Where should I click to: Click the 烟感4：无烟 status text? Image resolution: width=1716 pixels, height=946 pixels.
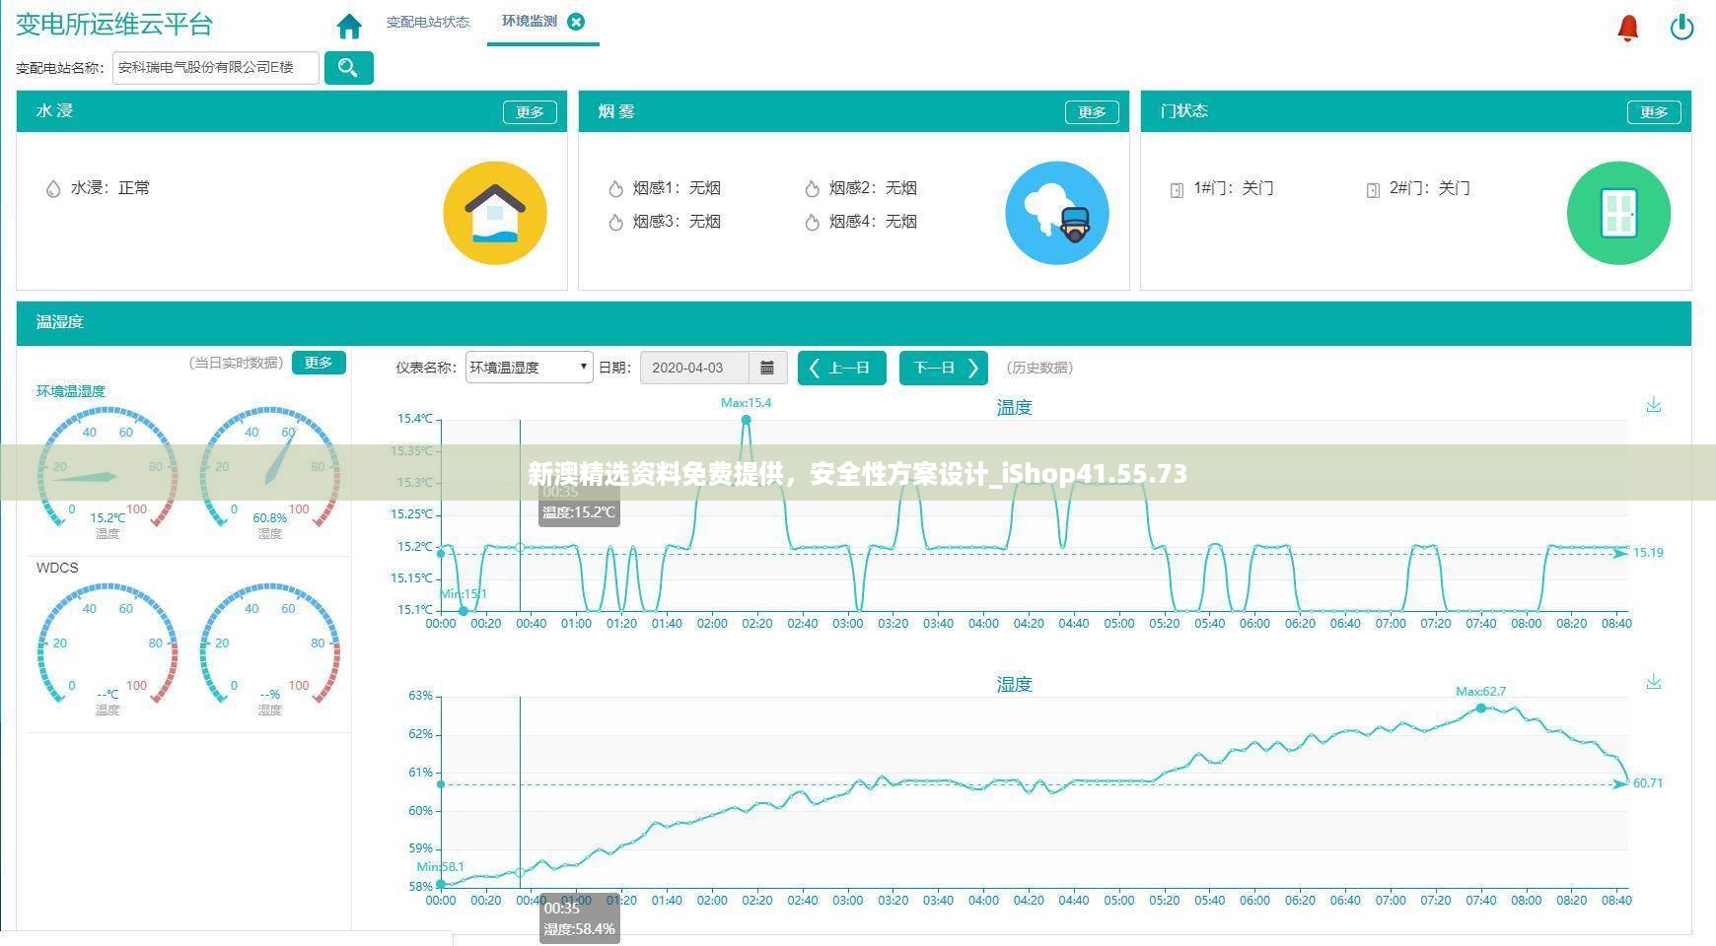coord(873,221)
